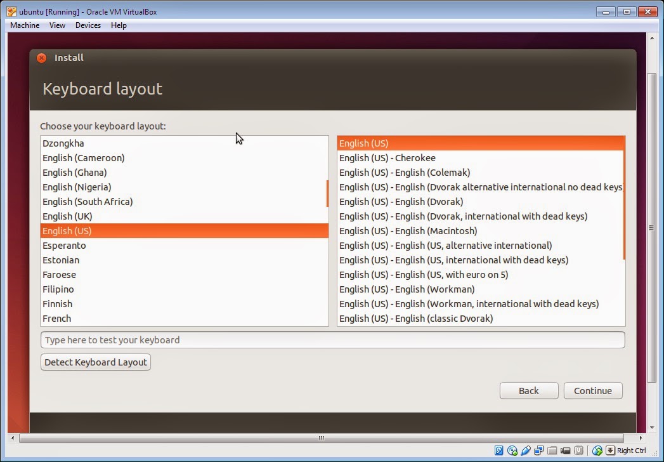The width and height of the screenshot is (664, 462).
Task: Click the host key down-arrow icon
Action: 610,451
